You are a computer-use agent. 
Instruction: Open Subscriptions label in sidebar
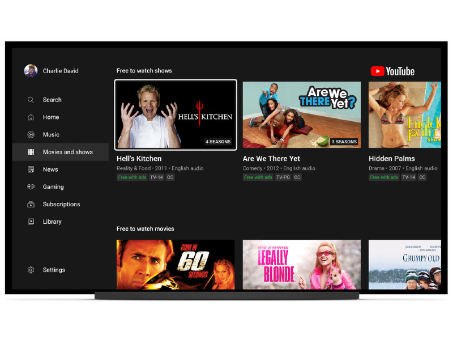pyautogui.click(x=61, y=205)
